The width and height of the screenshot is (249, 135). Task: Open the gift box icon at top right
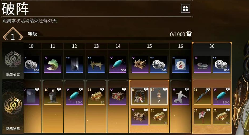coord(185,9)
